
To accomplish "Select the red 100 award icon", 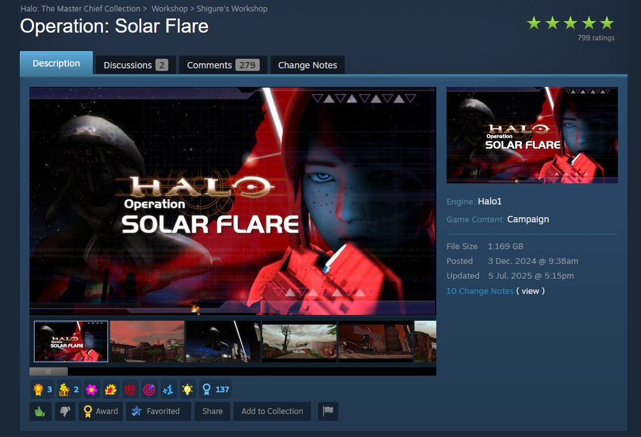I will pyautogui.click(x=130, y=390).
